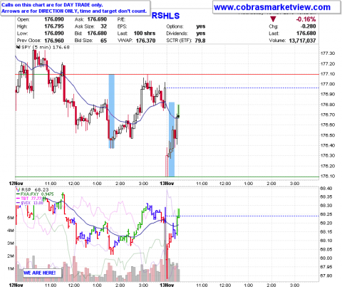Image resolution: width=342 pixels, height=289 pixels.
Task: Open the www.cobrasmarketview.com link
Action: pos(272,7)
